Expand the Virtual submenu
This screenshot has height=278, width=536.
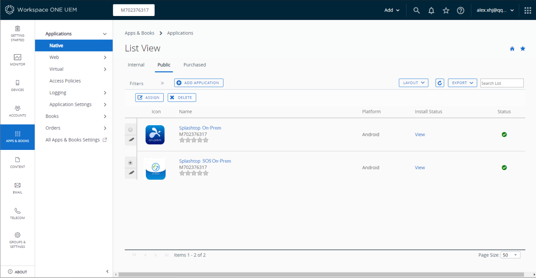tap(105, 69)
